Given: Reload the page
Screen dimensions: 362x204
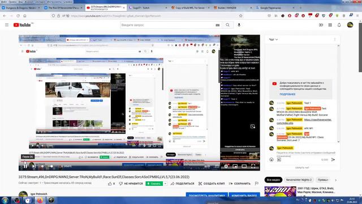Looking at the screenshot, I should pos(18,16).
